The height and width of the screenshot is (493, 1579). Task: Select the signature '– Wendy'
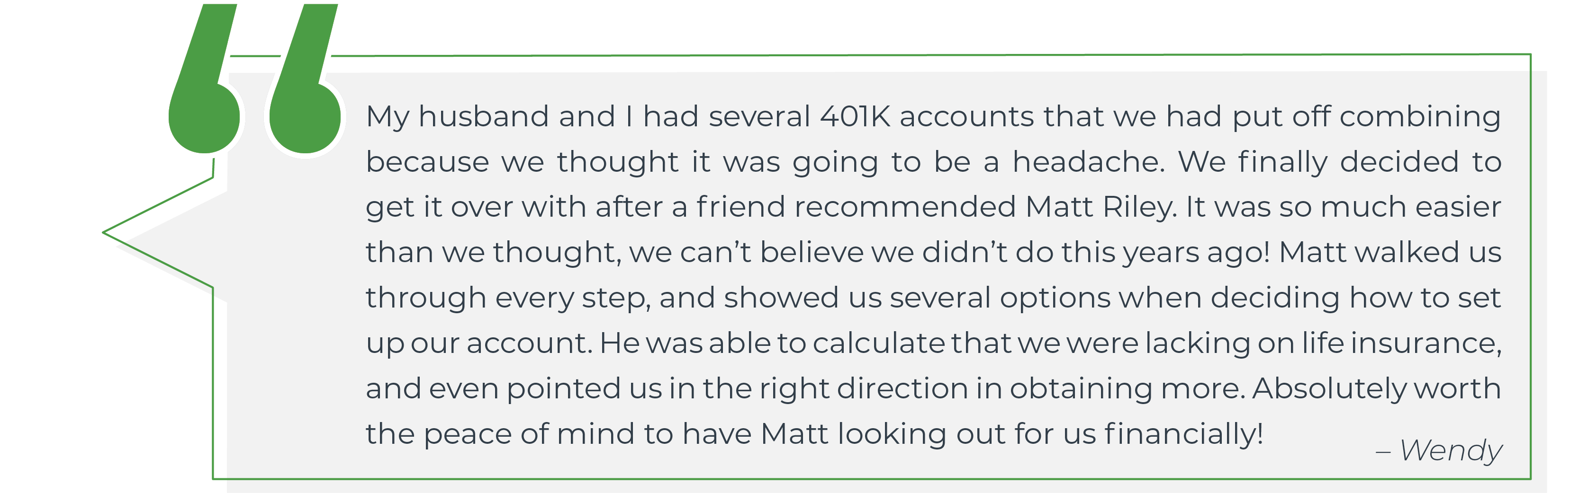coord(1439,452)
